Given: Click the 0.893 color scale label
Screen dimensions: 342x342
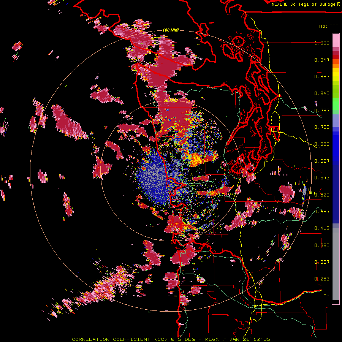Looking at the screenshot, I should click(x=322, y=76).
